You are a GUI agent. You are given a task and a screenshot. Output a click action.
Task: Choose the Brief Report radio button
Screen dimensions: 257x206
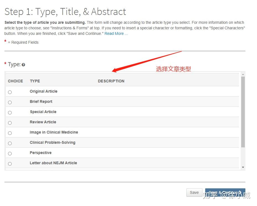(x=10, y=102)
